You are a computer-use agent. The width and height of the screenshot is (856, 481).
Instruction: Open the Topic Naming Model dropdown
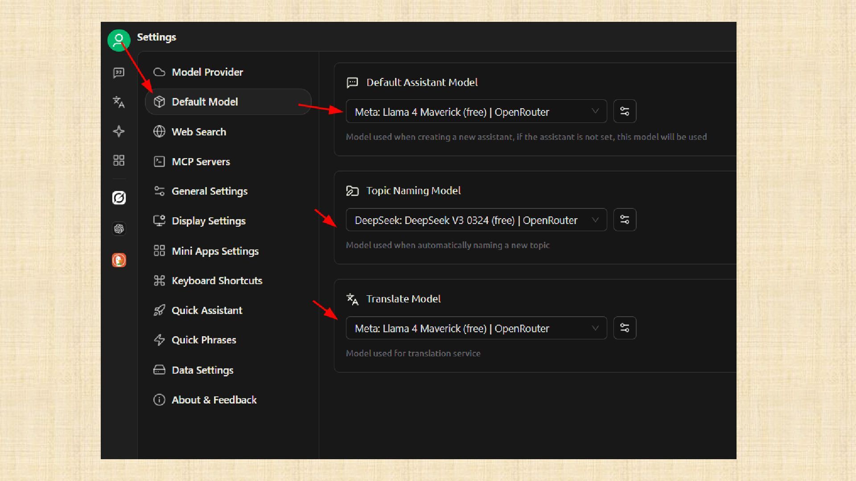(476, 220)
